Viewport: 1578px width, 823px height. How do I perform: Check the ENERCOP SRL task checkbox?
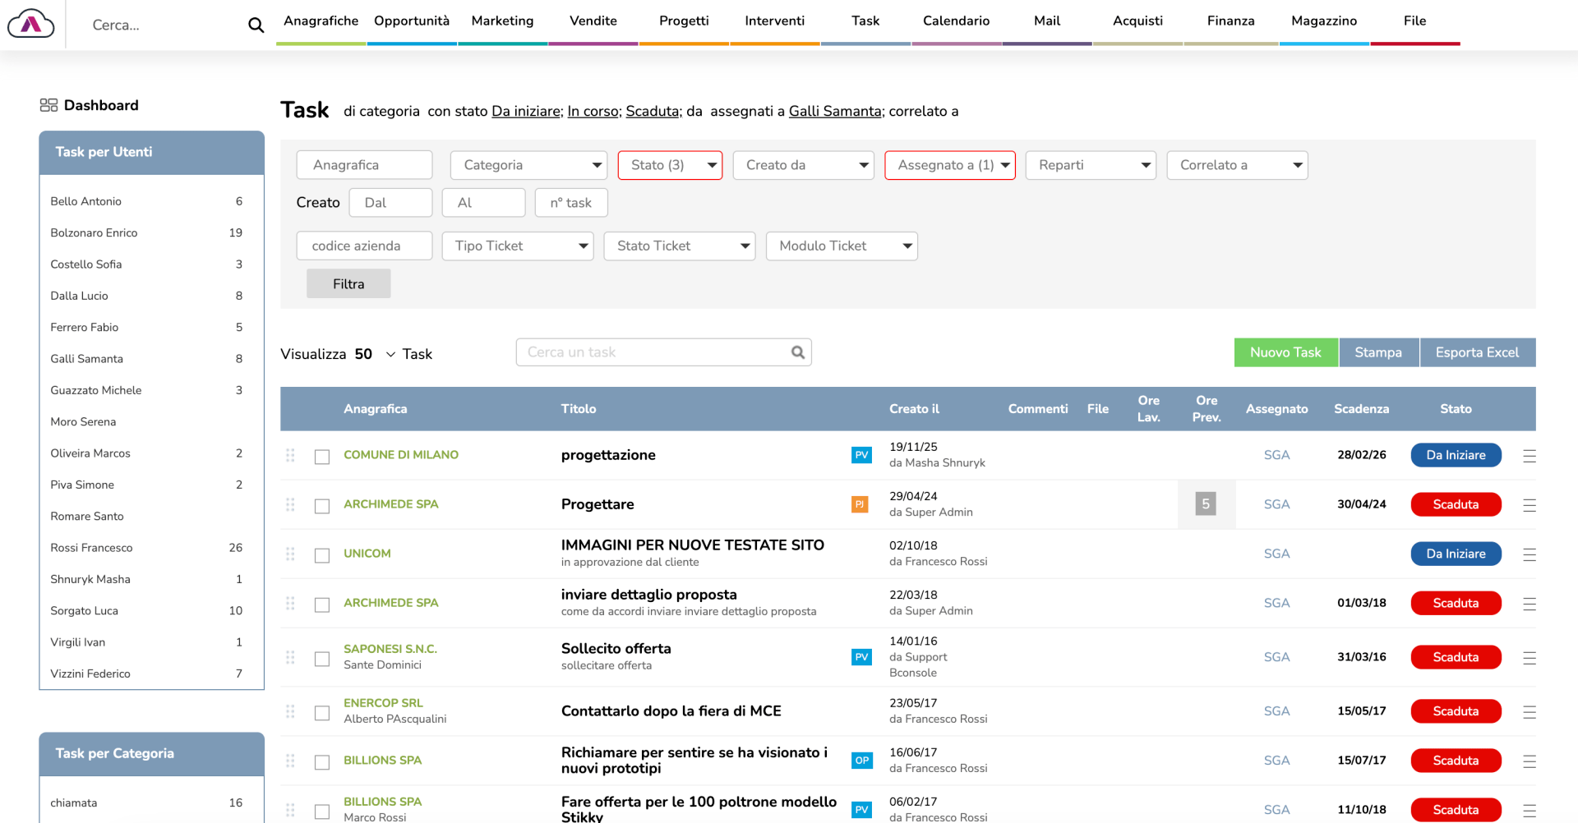click(322, 713)
